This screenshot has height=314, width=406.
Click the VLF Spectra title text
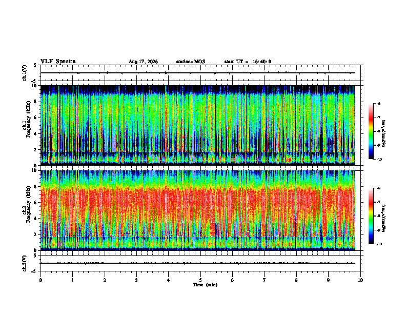click(x=58, y=62)
